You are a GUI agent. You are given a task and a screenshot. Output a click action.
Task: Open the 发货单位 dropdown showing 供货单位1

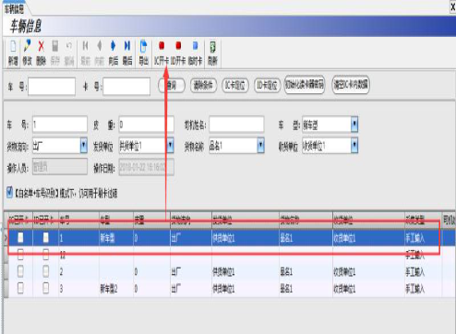point(170,146)
